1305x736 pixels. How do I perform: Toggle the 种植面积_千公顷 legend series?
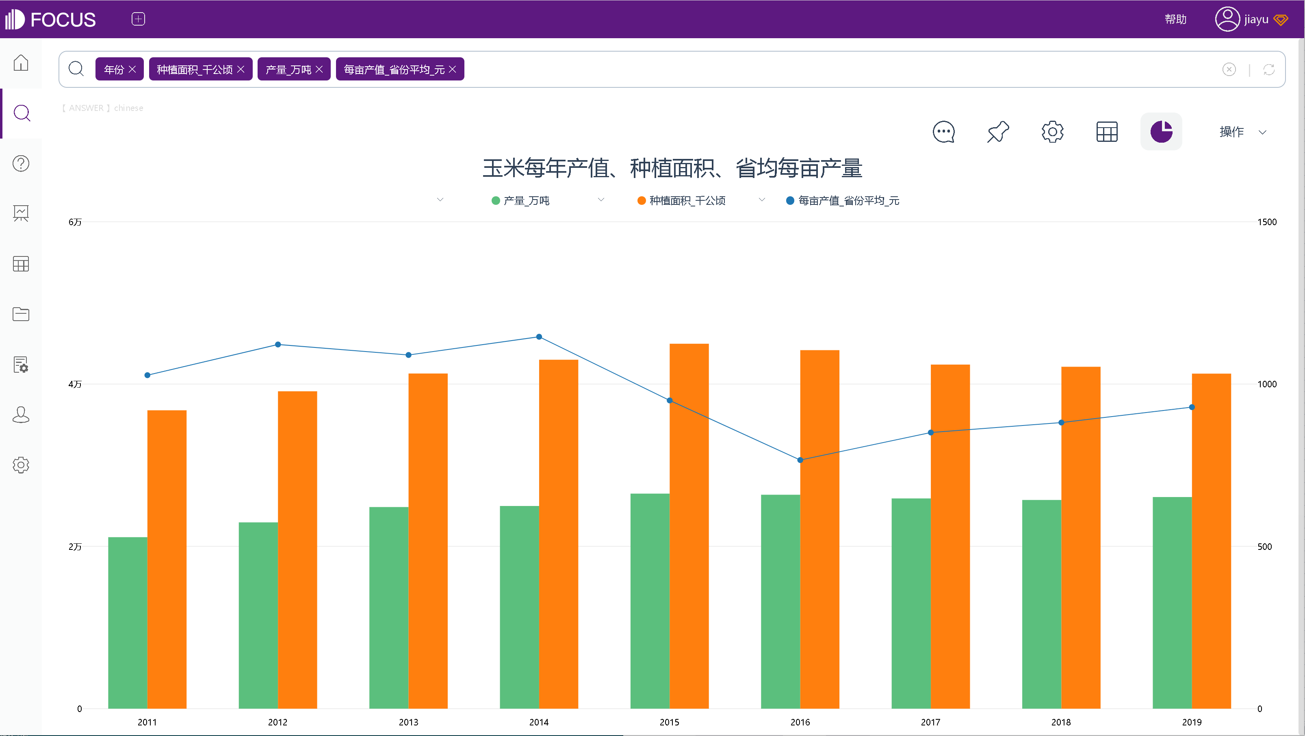tap(681, 201)
